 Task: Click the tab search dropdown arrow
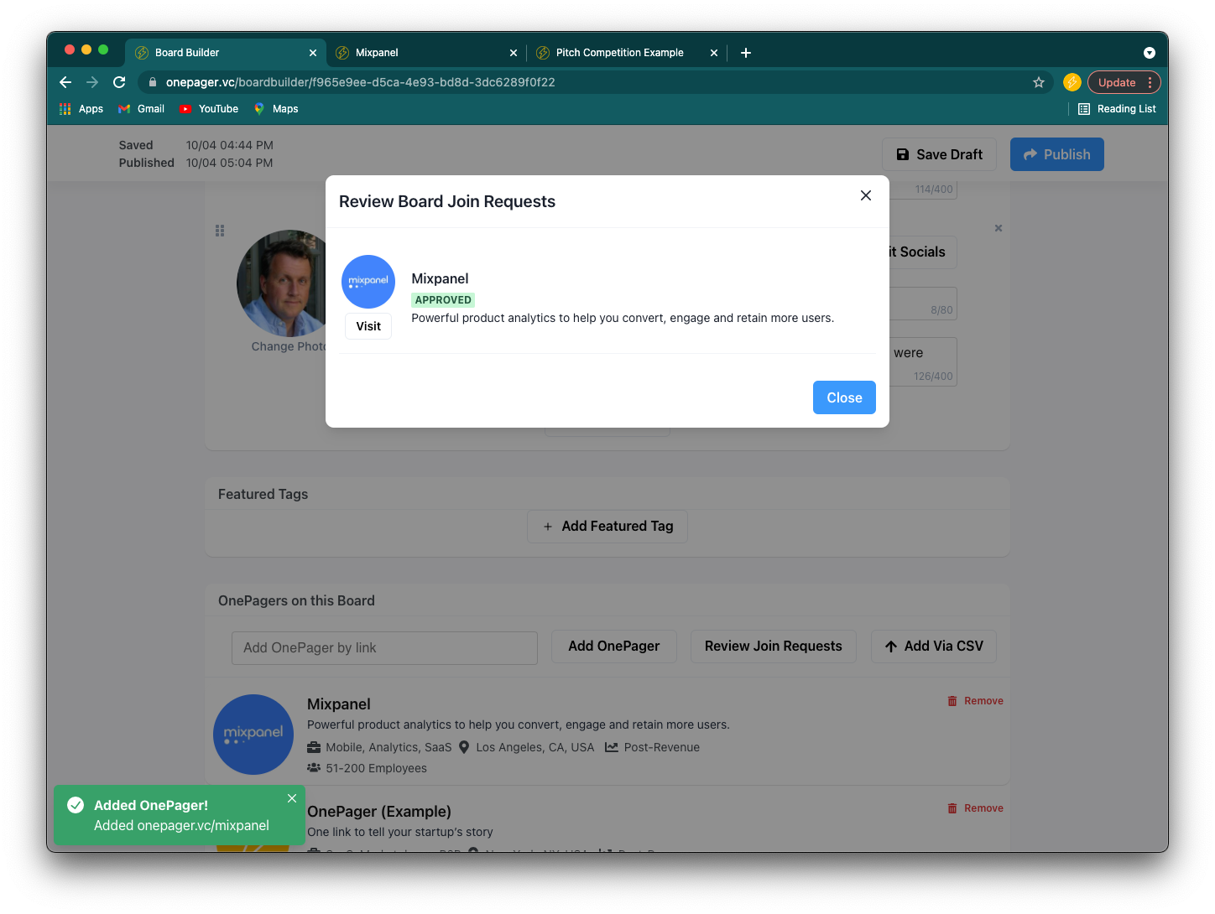point(1150,53)
